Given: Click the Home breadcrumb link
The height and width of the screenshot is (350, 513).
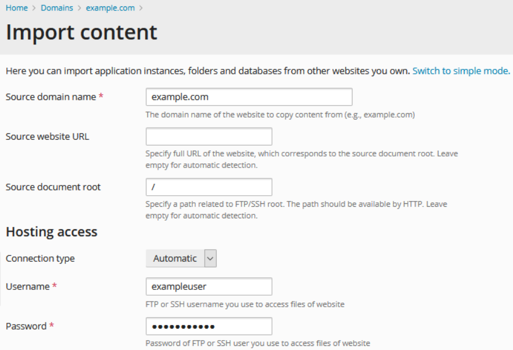Looking at the screenshot, I should 17,8.
